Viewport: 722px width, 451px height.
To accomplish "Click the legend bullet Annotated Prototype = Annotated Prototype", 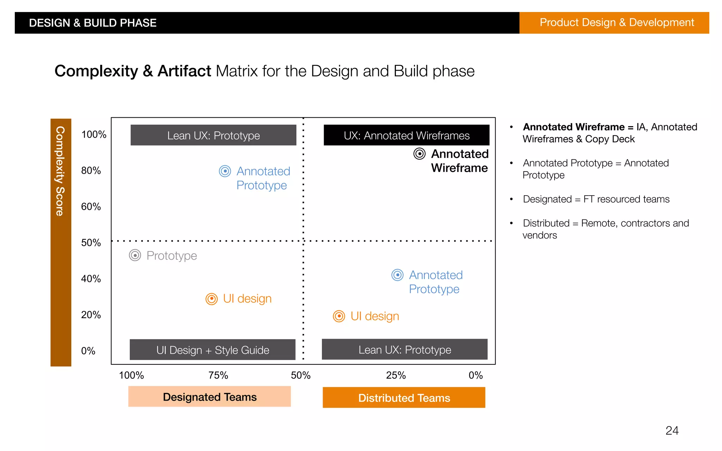I will click(x=595, y=169).
